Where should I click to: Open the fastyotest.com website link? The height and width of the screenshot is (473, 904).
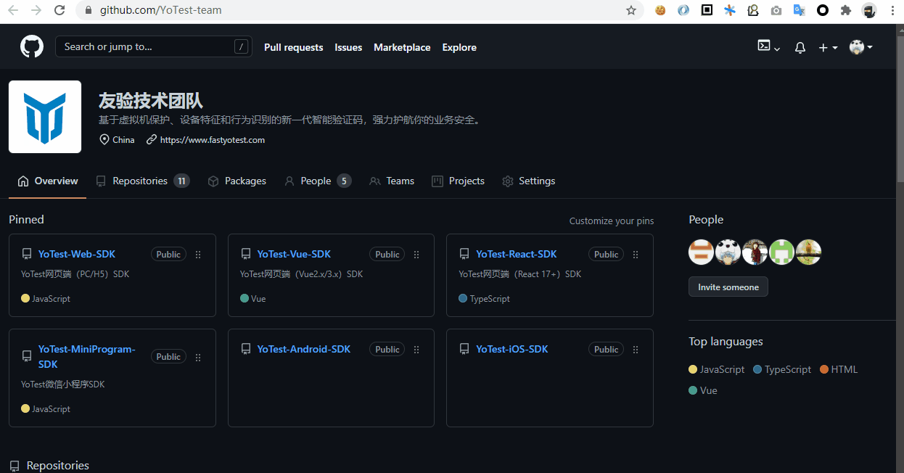coord(213,140)
